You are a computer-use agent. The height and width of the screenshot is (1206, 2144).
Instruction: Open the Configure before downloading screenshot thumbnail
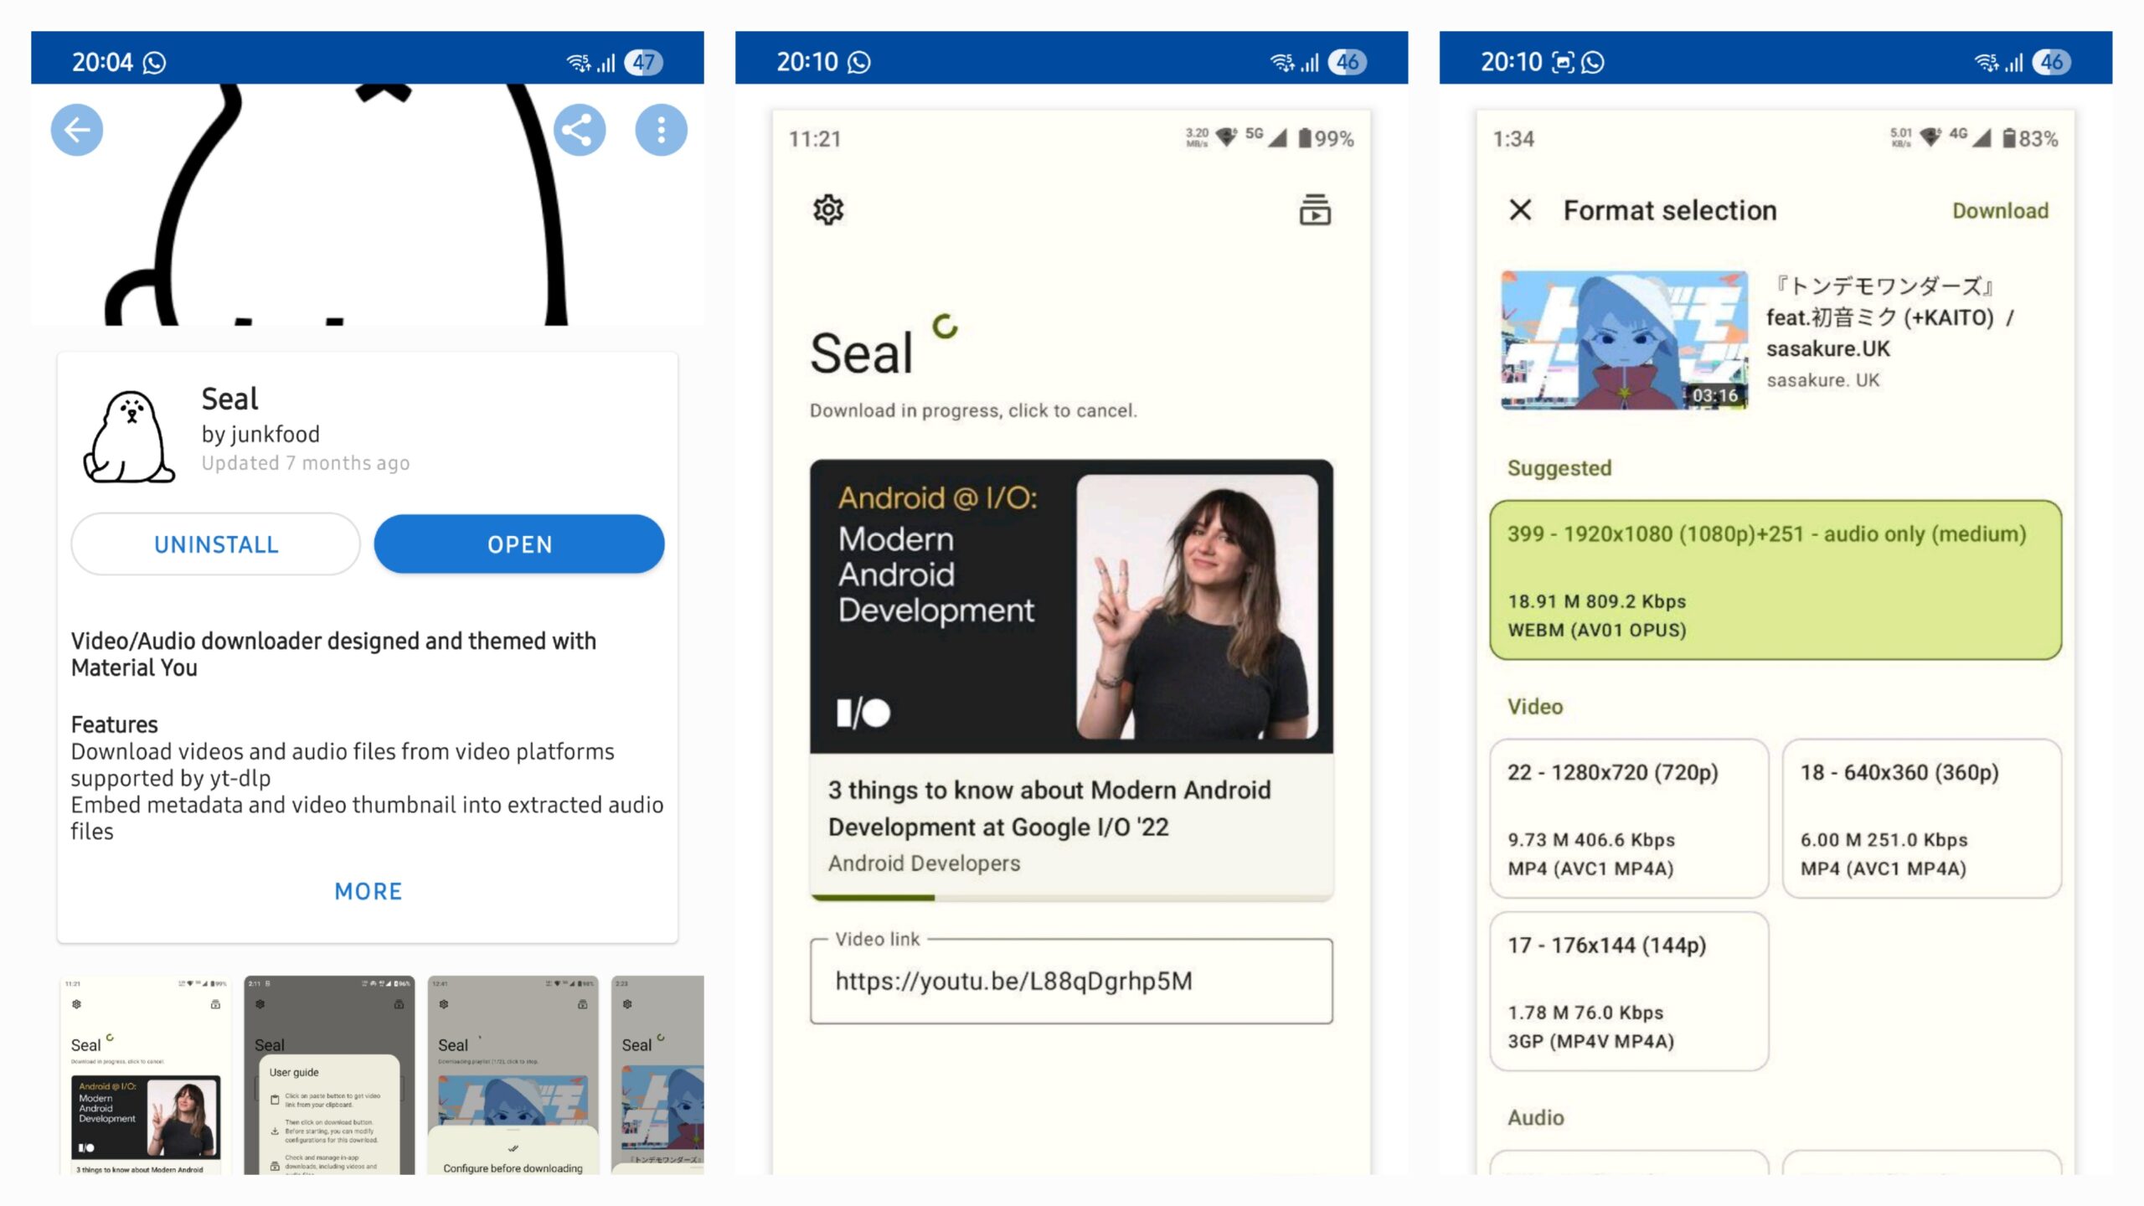point(513,1075)
